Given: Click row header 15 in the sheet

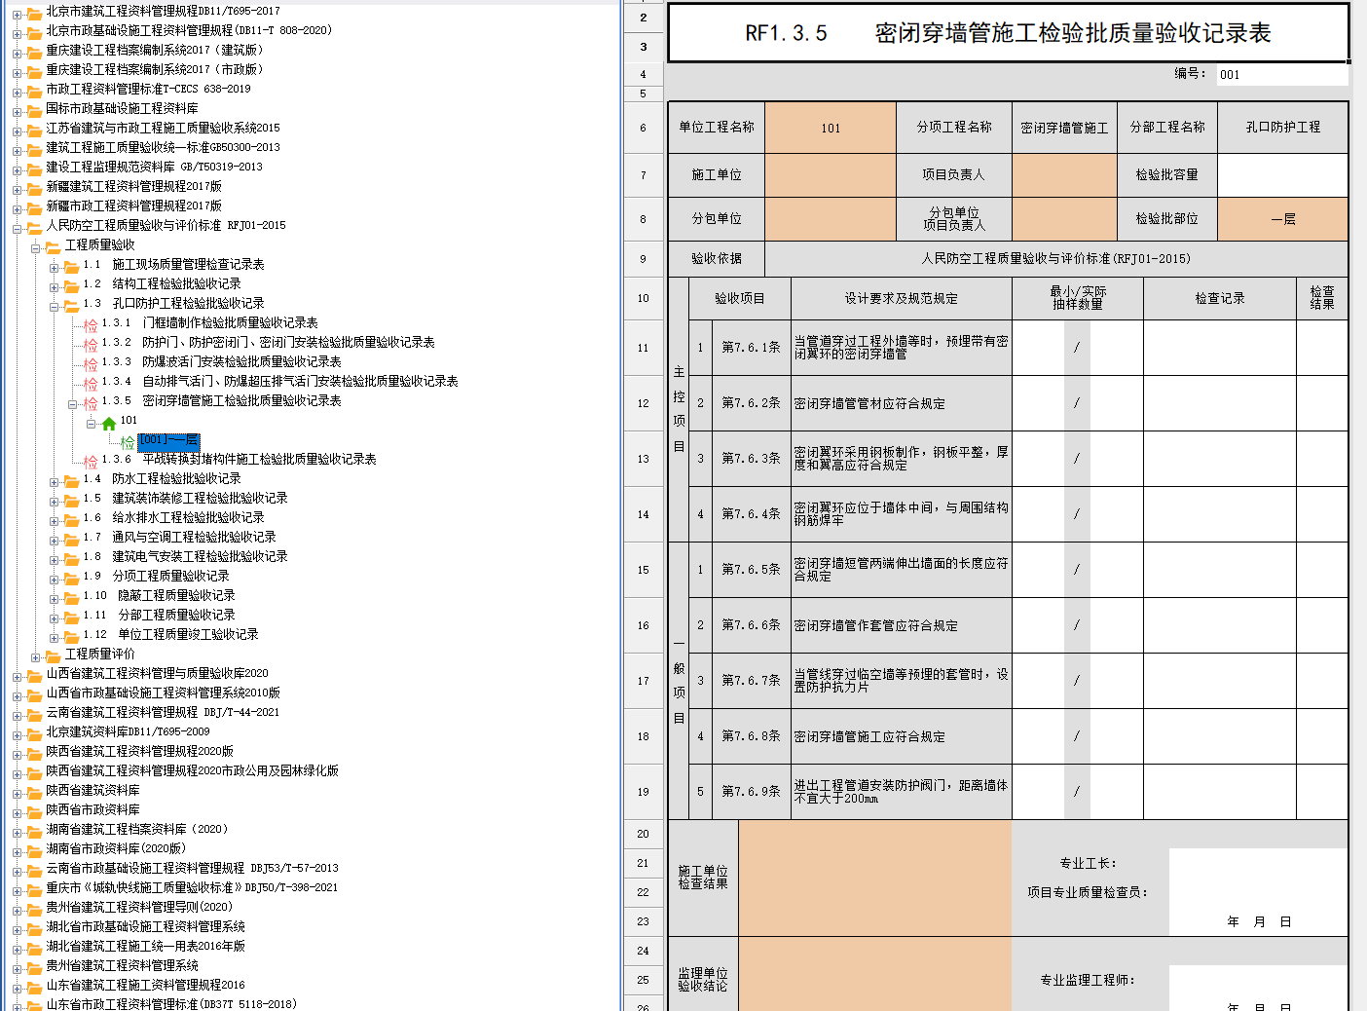Looking at the screenshot, I should coord(643,570).
